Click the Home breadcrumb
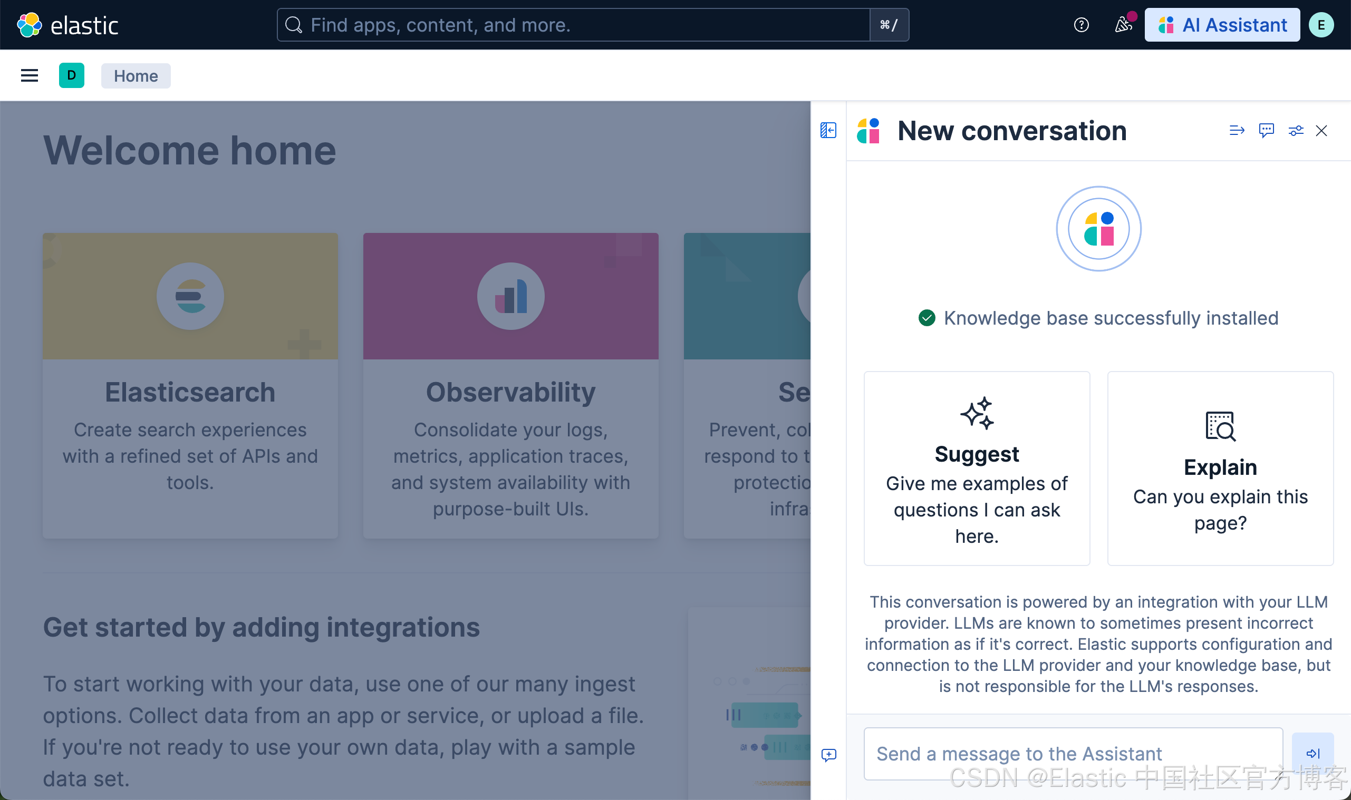1351x800 pixels. tap(136, 76)
